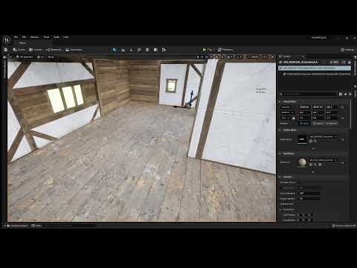Click the Element 0 material sphere thumbnail
Viewport: 357px width, 268px height.
pyautogui.click(x=302, y=162)
